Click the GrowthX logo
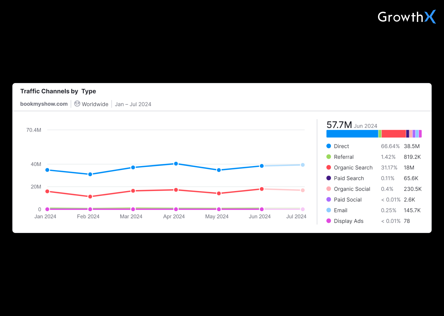444x316 pixels. 406,17
